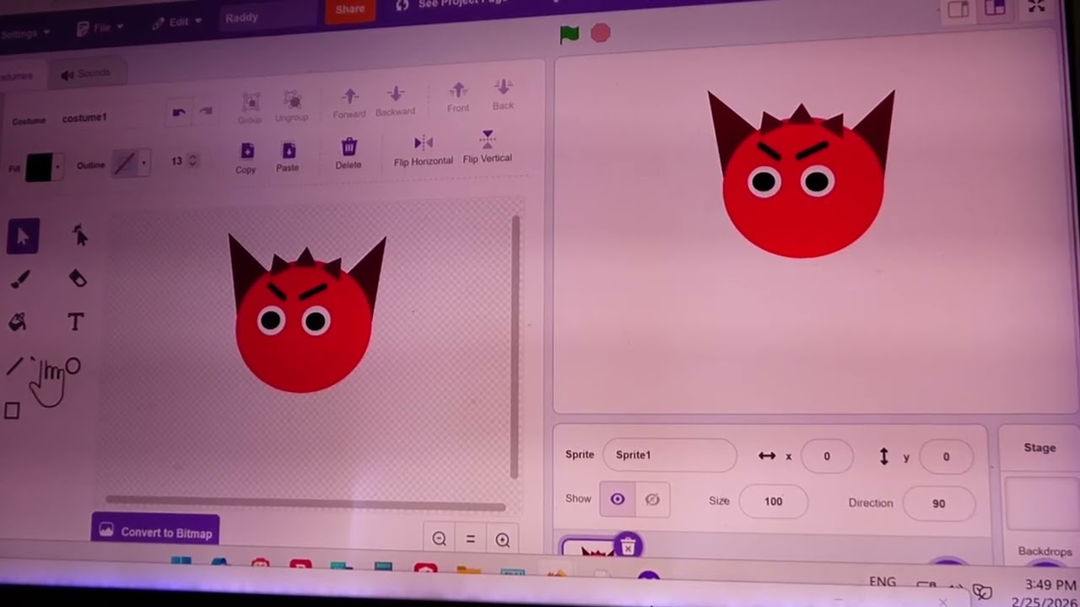Image resolution: width=1080 pixels, height=607 pixels.
Task: Start the project with the green flag
Action: [x=570, y=34]
